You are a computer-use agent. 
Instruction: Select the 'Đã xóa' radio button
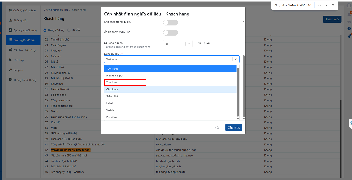click(x=69, y=30)
